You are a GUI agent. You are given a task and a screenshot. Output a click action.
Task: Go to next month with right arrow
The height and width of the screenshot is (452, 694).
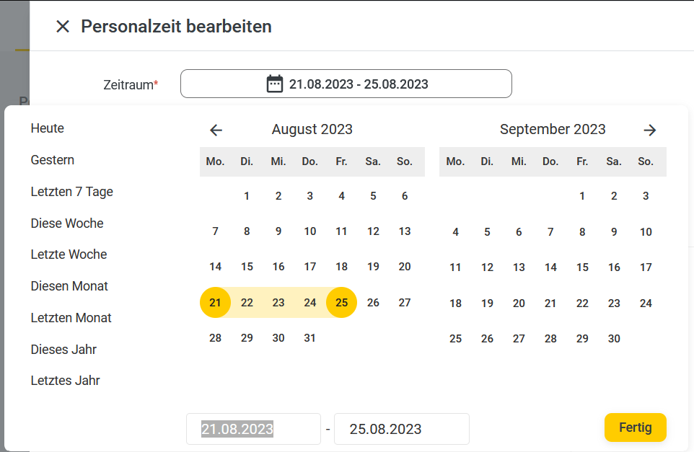tap(650, 130)
